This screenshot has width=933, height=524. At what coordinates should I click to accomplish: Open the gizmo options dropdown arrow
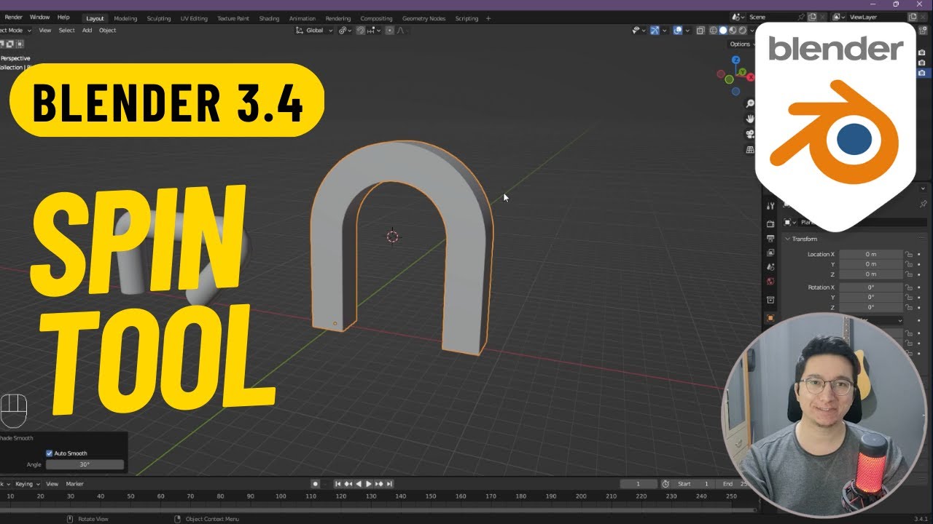[x=664, y=31]
